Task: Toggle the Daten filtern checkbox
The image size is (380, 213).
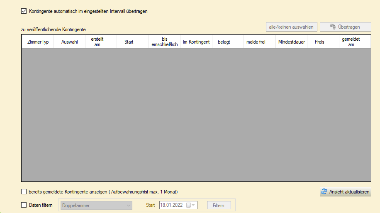Action: click(x=24, y=205)
